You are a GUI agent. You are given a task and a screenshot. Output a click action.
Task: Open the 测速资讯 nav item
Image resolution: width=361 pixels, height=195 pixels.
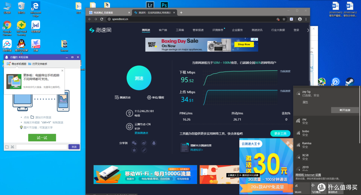tap(257, 30)
